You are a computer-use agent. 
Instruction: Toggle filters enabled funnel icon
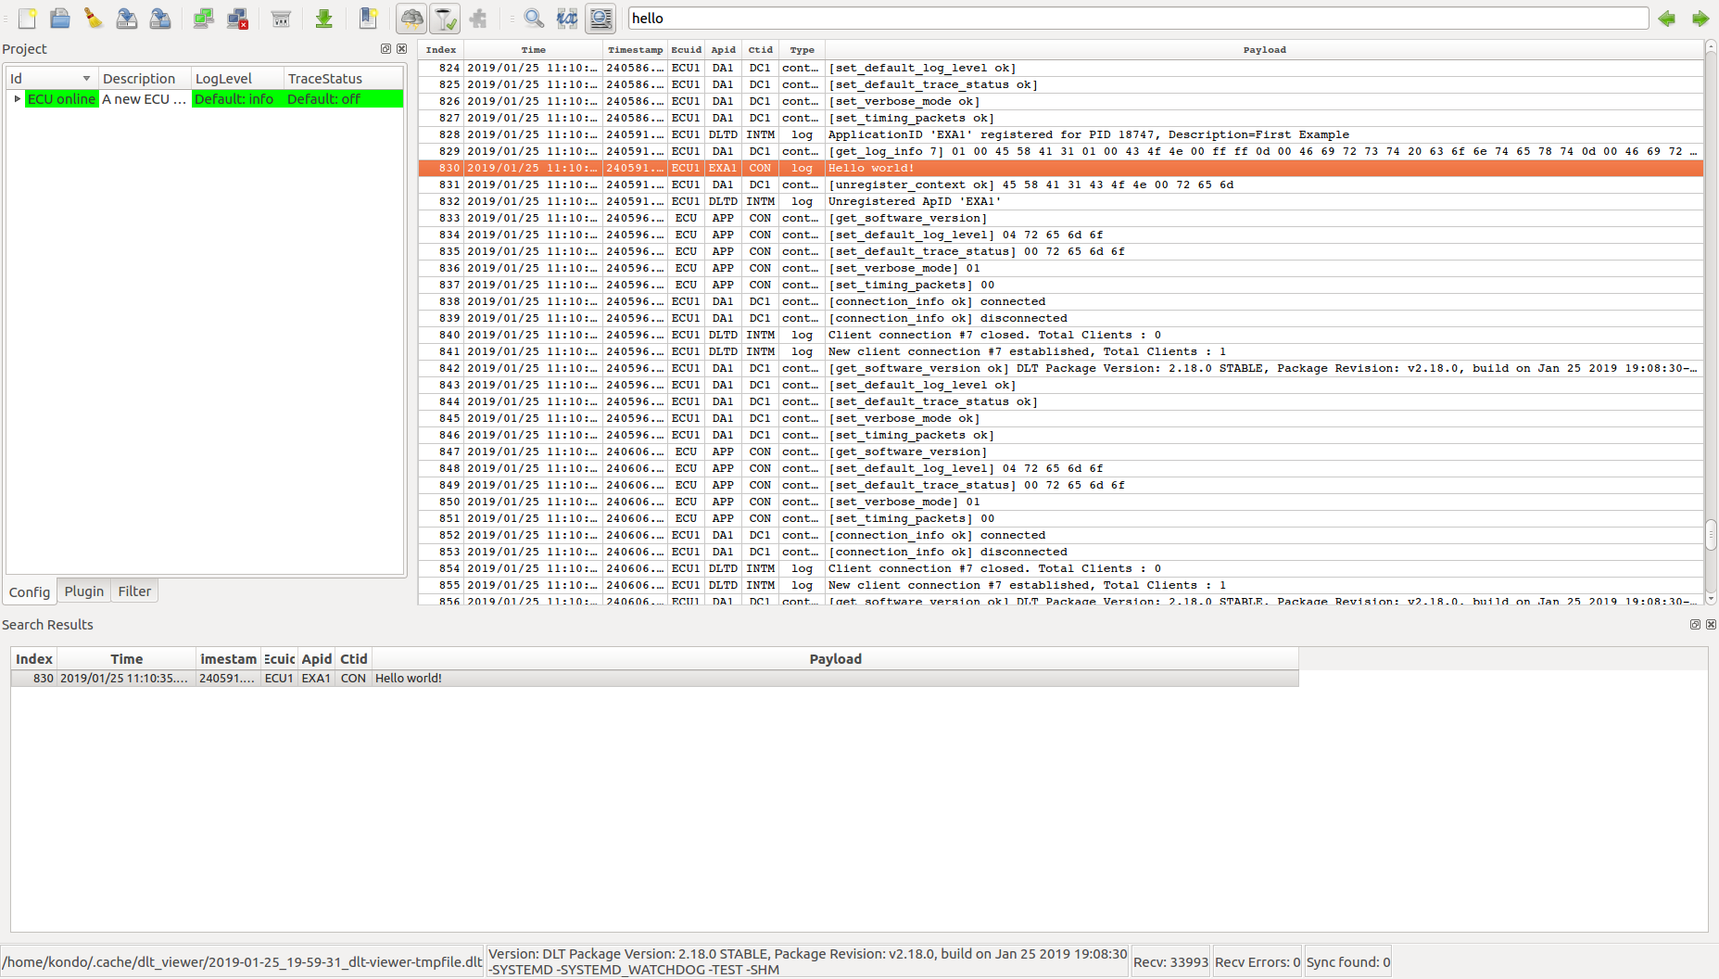pos(445,19)
